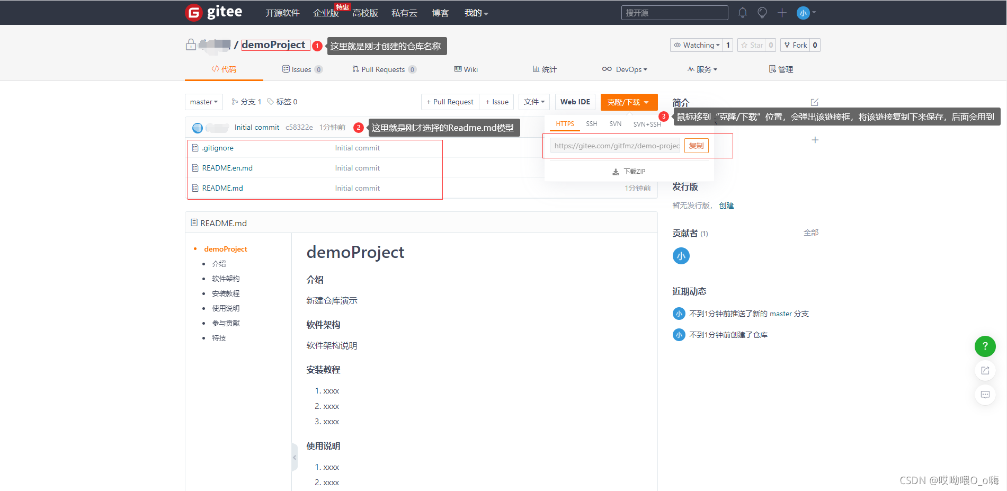1007x491 pixels.
Task: Open the 我的 dropdown in top navigation
Action: (476, 13)
